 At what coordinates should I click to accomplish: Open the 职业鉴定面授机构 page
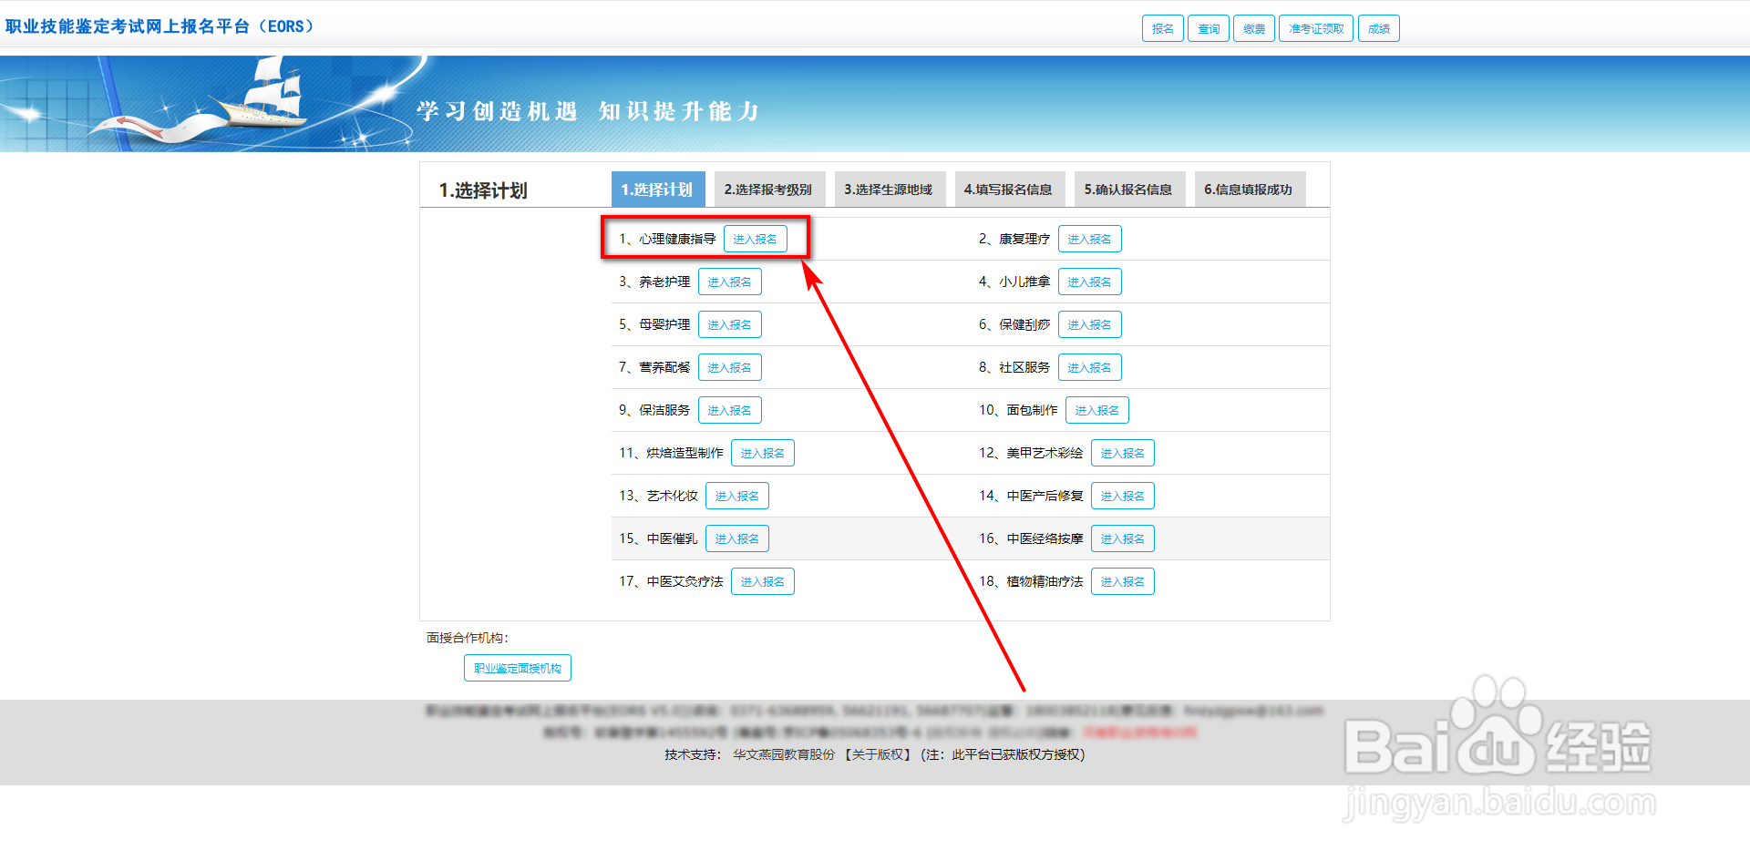click(x=517, y=668)
